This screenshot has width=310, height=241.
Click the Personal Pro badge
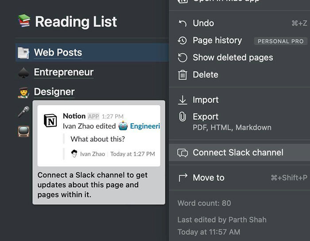[x=280, y=41]
